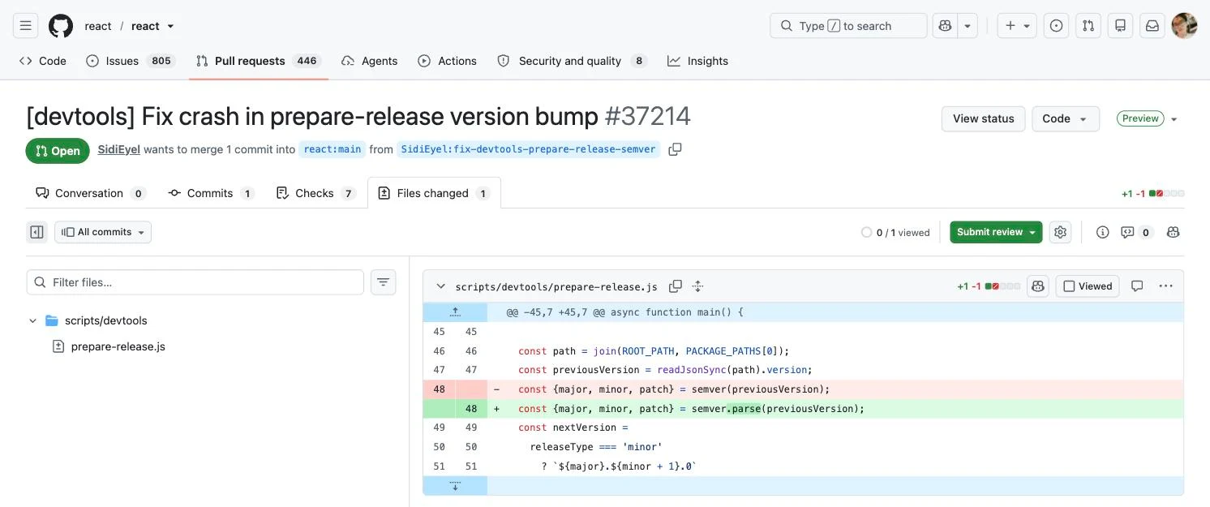This screenshot has width=1210, height=507.
Task: Toggle the file tree sidebar panel
Action: (36, 232)
